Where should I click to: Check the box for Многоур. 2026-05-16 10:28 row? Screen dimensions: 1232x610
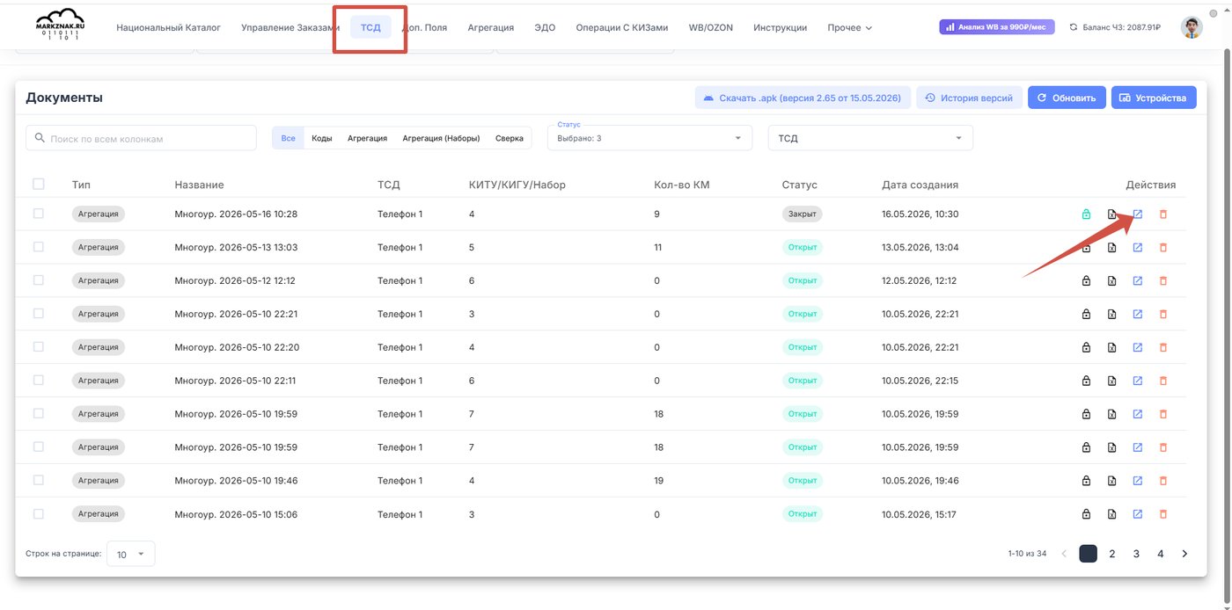[38, 214]
